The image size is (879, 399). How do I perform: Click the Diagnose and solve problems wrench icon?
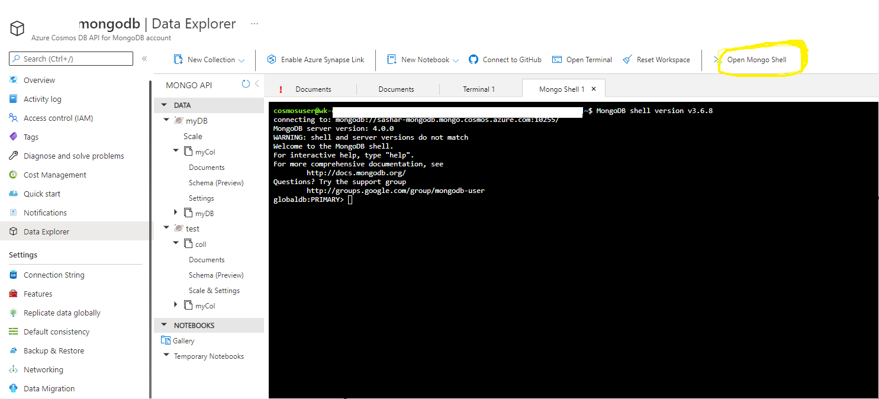(13, 156)
